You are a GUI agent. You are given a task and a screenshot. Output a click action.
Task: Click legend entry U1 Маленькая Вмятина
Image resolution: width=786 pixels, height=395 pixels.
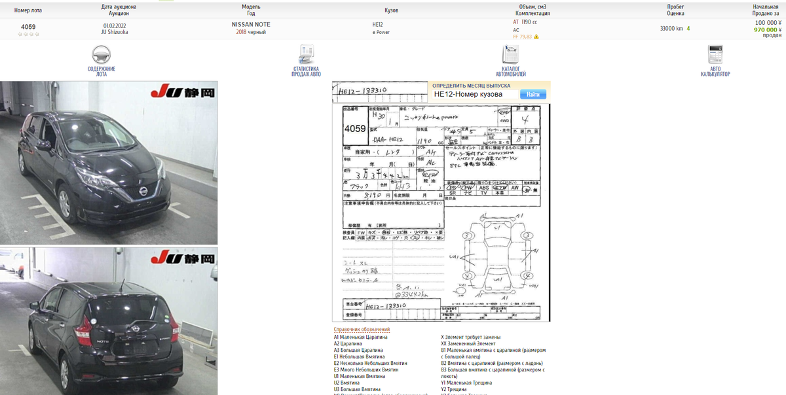(x=359, y=376)
